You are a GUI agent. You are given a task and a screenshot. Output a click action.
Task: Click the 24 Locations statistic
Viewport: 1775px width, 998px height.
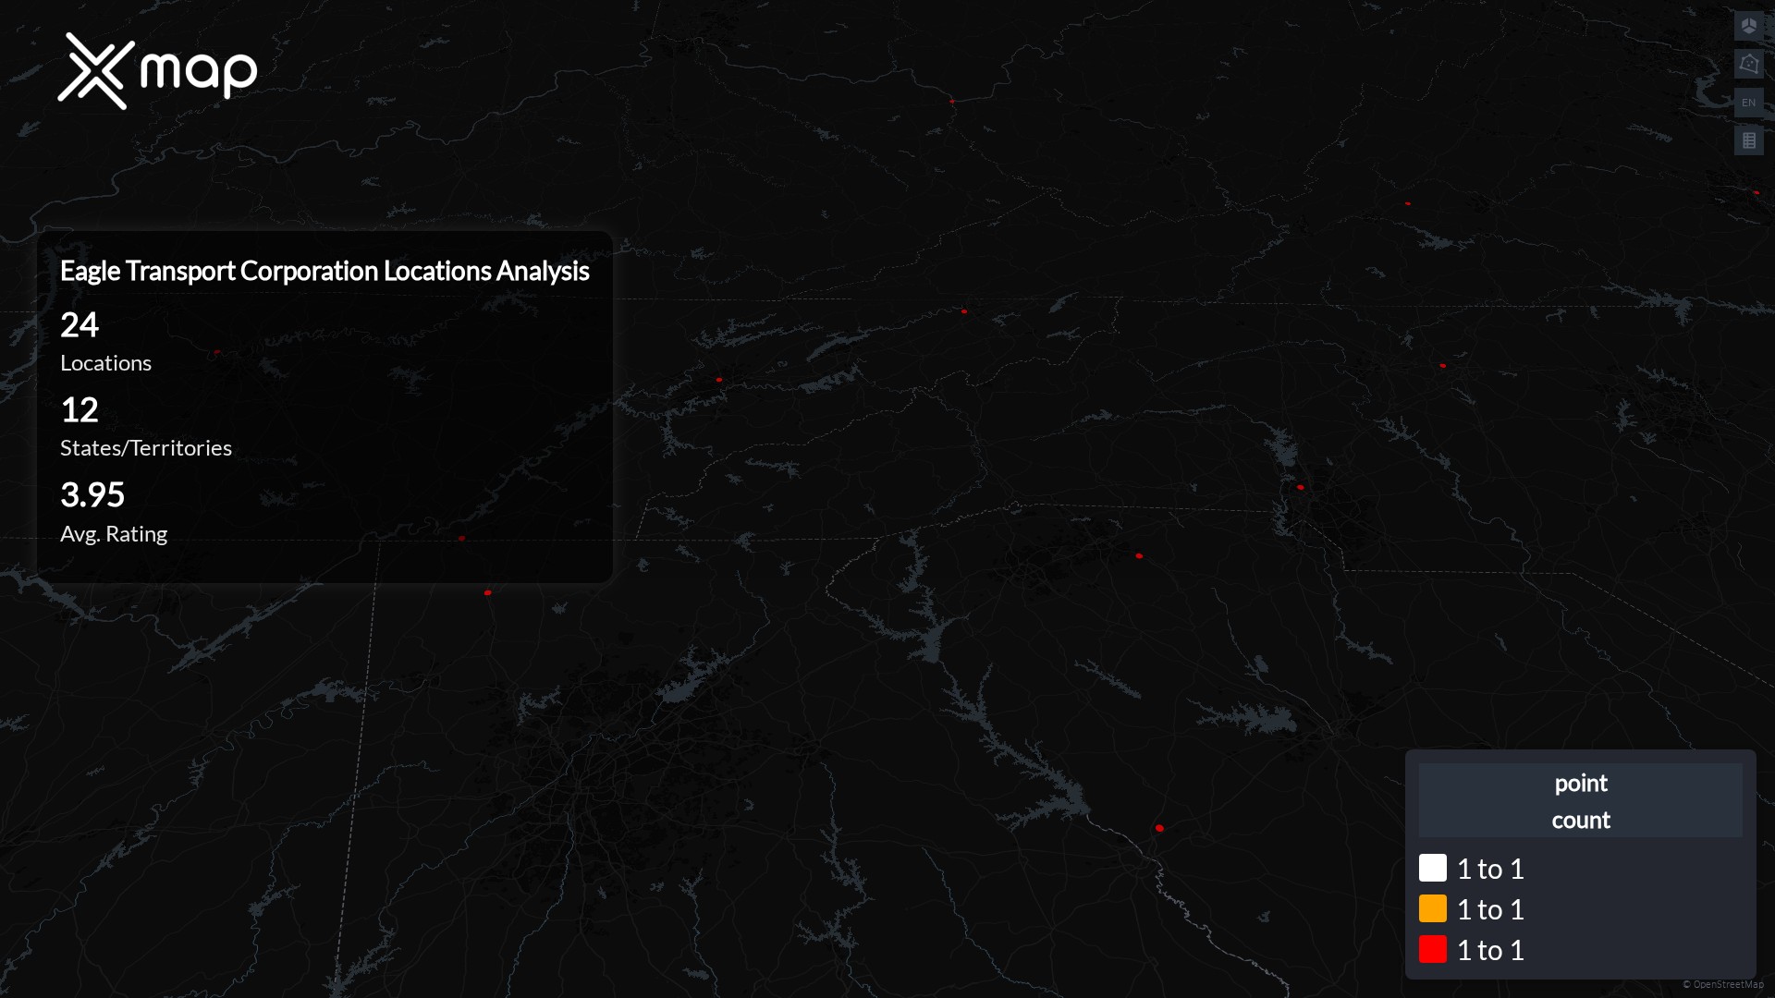(105, 341)
